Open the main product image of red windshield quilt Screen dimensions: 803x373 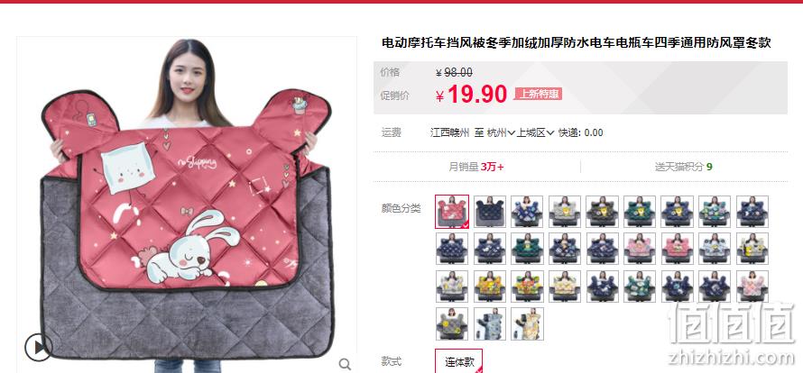187,205
